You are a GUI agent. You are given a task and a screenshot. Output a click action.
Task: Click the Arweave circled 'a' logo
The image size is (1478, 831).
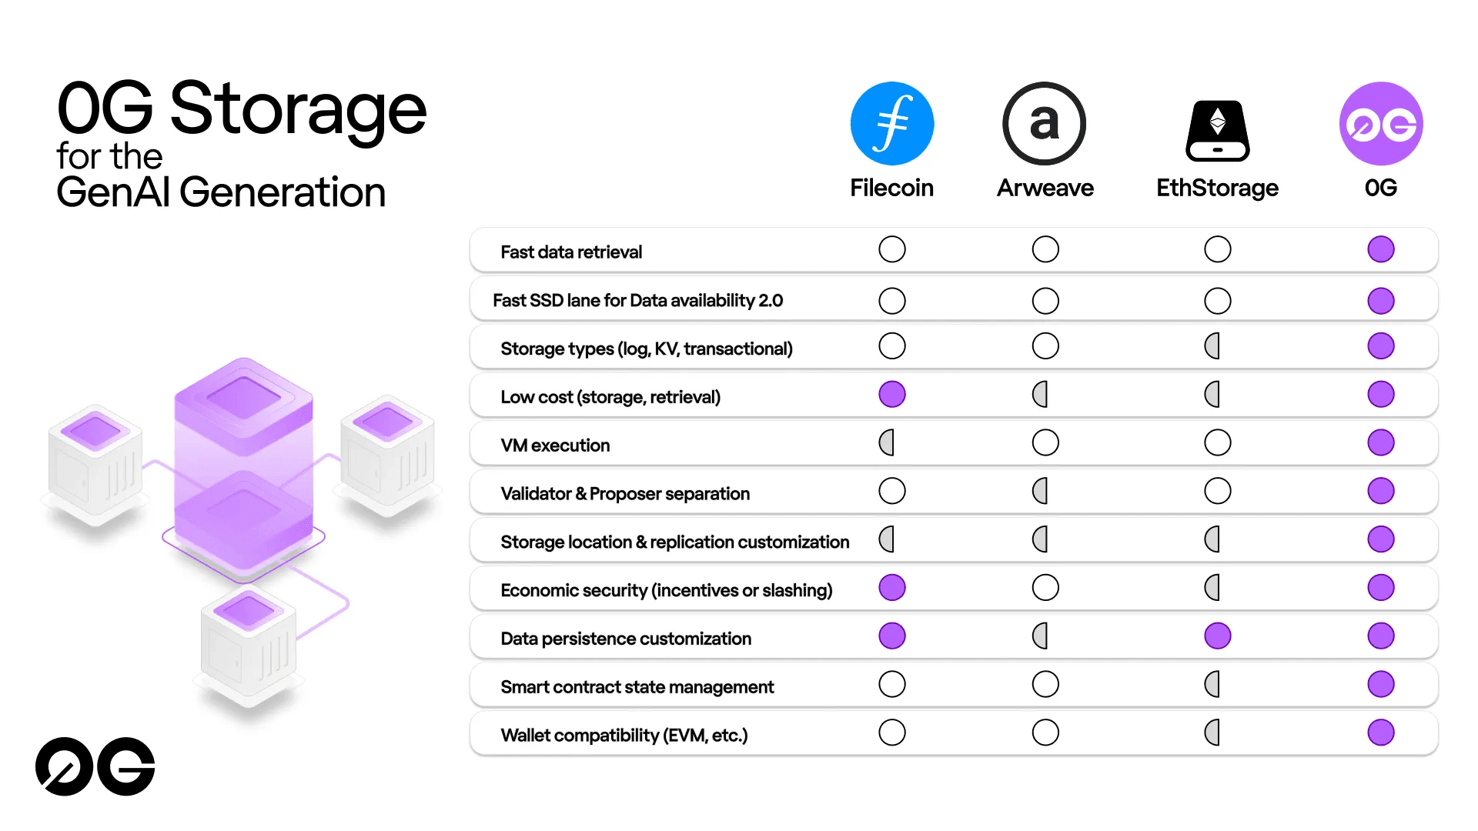[x=1044, y=123]
